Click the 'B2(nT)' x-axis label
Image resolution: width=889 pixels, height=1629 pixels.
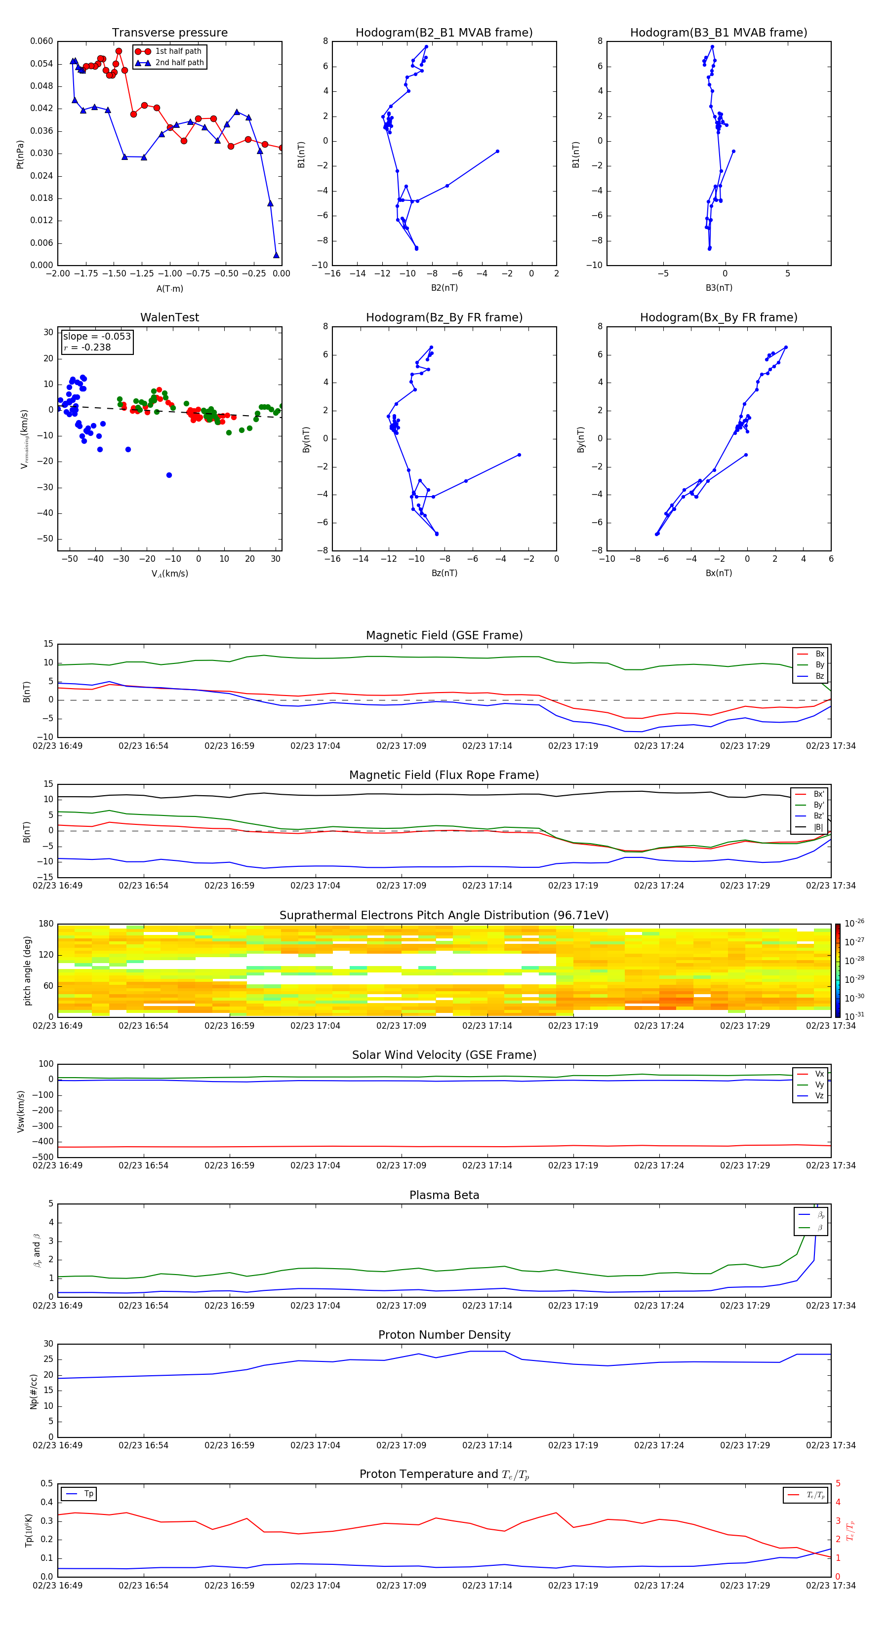444,288
